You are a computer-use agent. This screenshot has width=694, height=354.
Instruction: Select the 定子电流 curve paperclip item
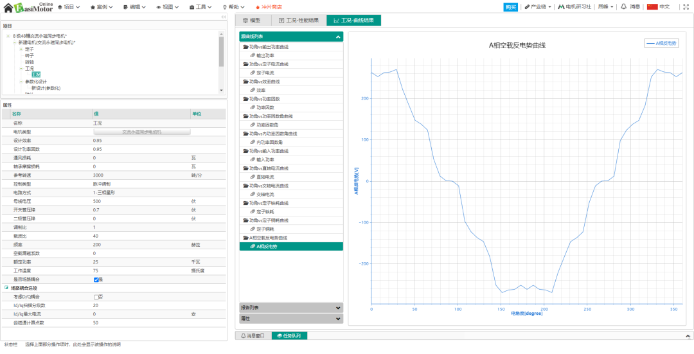[291, 73]
